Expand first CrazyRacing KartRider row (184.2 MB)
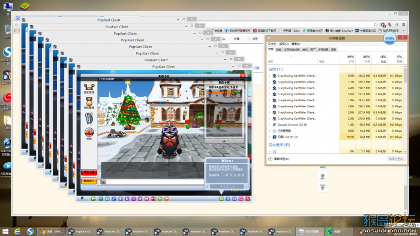This screenshot has height=236, width=420. 269,75
